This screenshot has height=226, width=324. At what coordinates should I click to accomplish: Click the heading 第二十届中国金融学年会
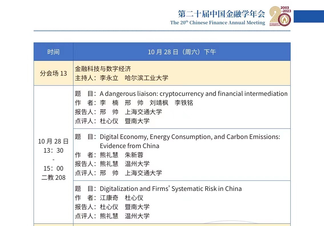click(221, 13)
